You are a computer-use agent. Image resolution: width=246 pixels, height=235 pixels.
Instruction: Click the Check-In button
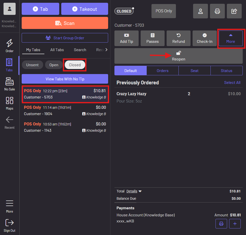pyautogui.click(x=205, y=38)
